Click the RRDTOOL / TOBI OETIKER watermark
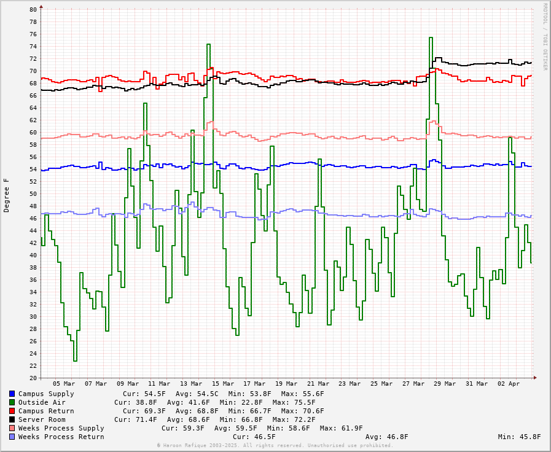The width and height of the screenshot is (551, 452). (x=544, y=37)
